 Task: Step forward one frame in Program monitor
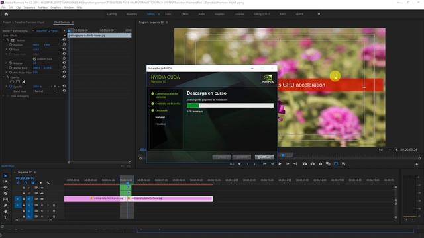(288, 164)
